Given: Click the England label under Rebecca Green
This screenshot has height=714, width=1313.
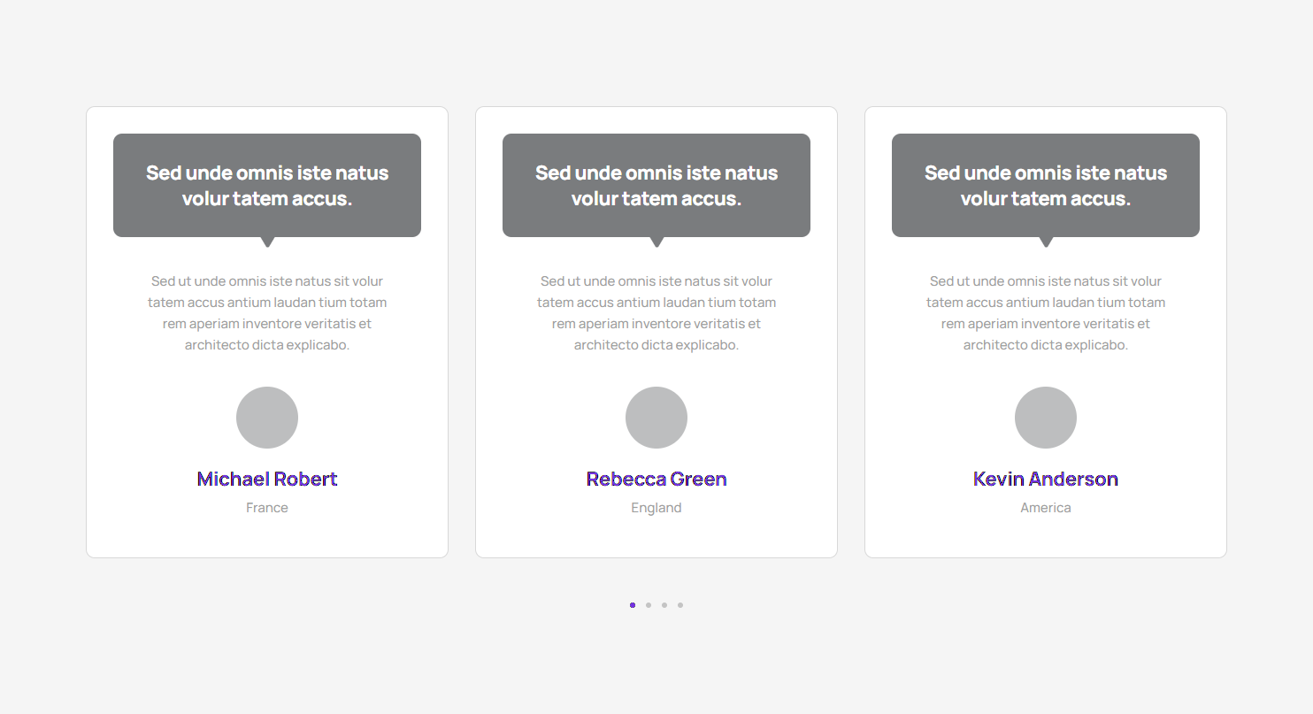Looking at the screenshot, I should click(x=656, y=508).
